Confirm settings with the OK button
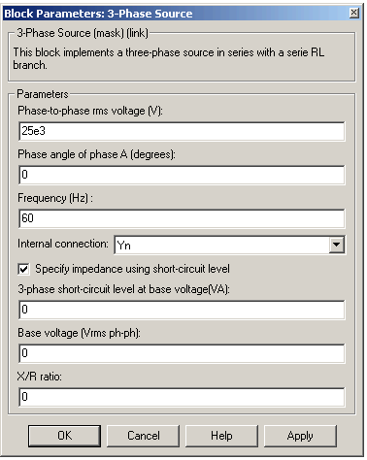This screenshot has height=460, width=367. pos(64,436)
